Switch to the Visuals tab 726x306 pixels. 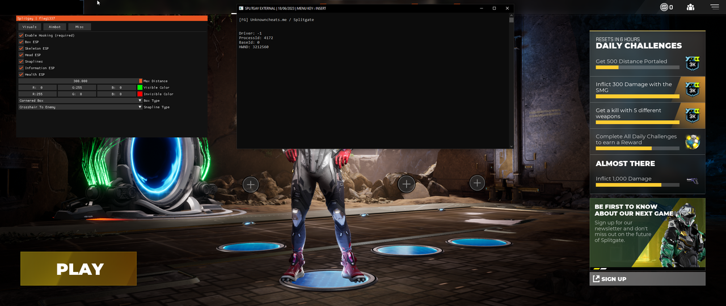pyautogui.click(x=29, y=27)
